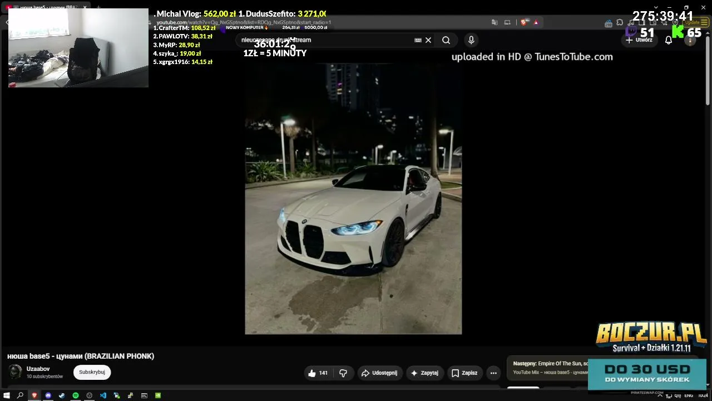Screen dimensions: 712x401
Task: Open the Uzaabov channel name link
Action: pyautogui.click(x=38, y=369)
